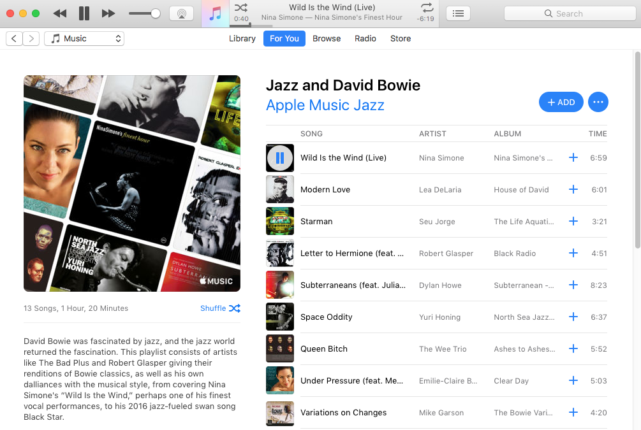Screen dimensions: 641x430
Task: Pause playback in the top toolbar
Action: coord(84,13)
